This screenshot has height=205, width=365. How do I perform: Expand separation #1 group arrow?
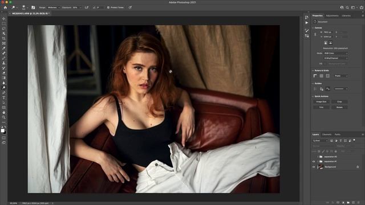318,161
